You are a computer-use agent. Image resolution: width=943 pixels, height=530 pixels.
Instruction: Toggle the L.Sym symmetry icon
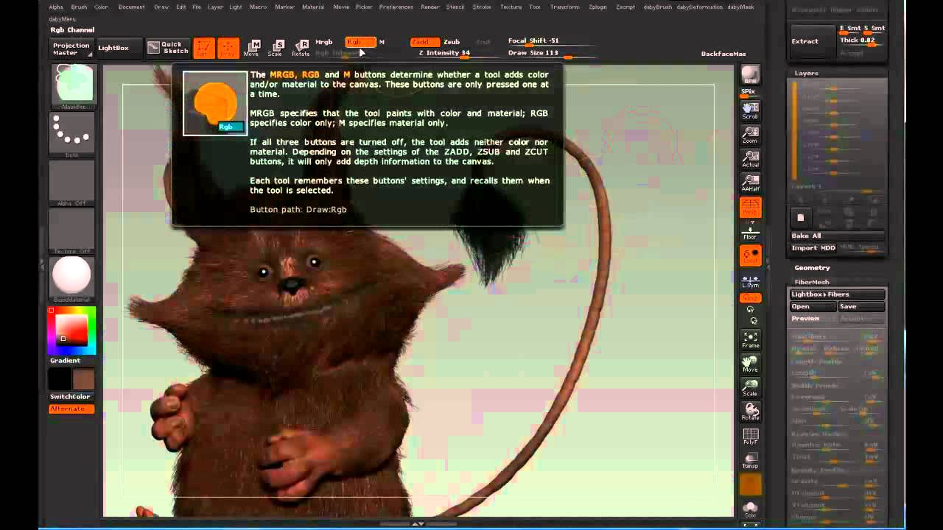click(750, 280)
